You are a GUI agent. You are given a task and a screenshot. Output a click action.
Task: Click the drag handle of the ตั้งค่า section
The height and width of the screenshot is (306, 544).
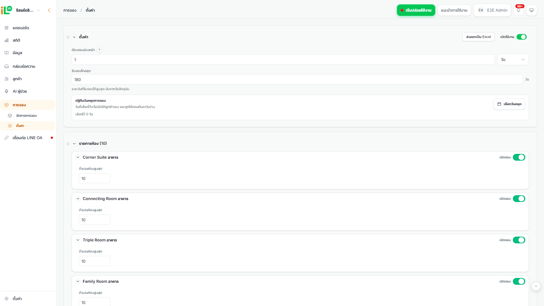tap(68, 37)
